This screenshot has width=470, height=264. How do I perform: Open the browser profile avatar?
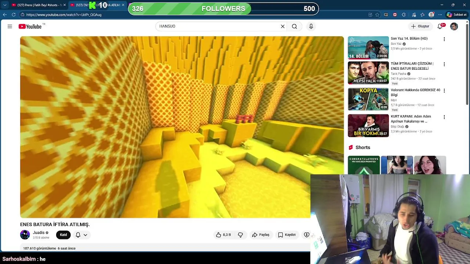coord(431,15)
